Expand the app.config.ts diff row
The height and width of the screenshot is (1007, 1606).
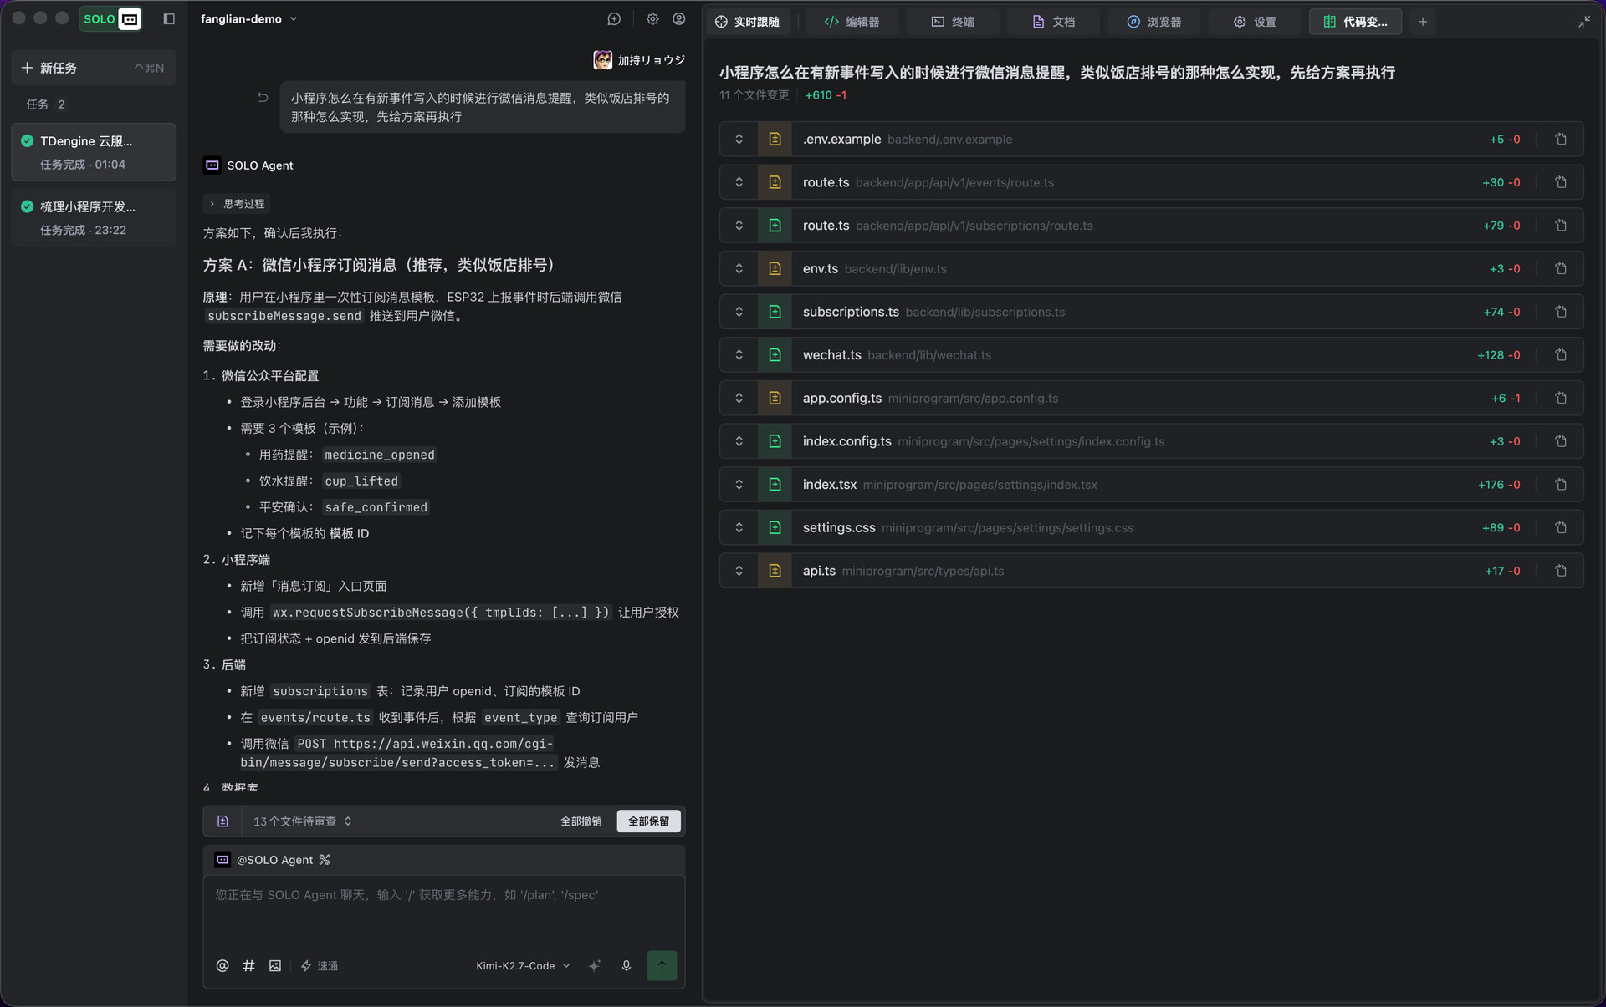pos(739,399)
